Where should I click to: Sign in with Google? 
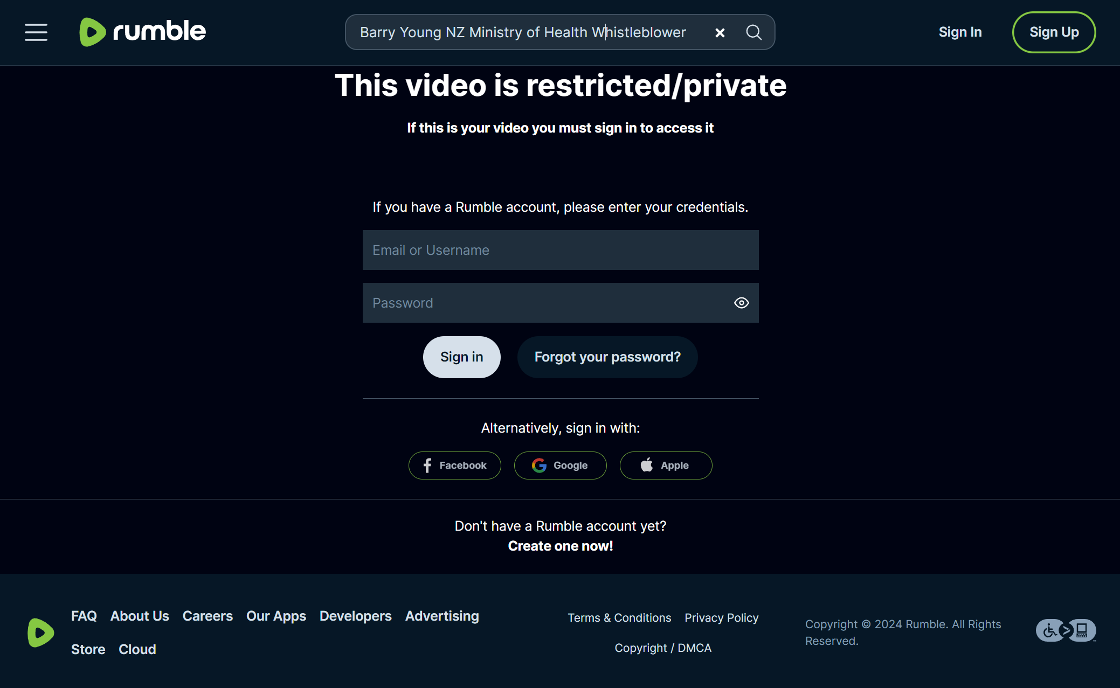[560, 465]
